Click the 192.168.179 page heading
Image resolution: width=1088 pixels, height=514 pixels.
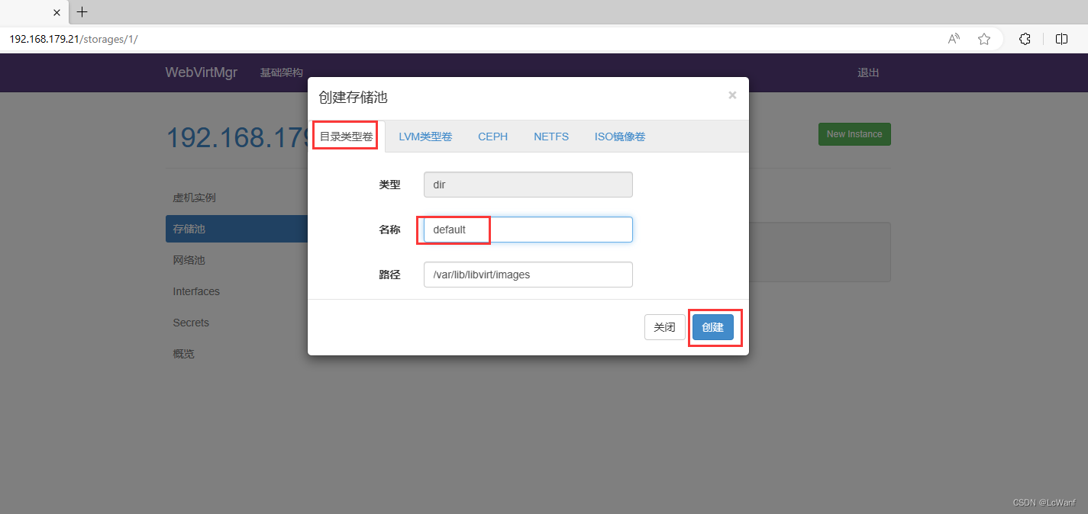[x=237, y=137]
